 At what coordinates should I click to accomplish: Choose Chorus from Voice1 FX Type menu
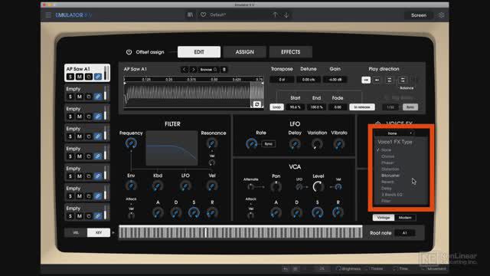click(387, 156)
